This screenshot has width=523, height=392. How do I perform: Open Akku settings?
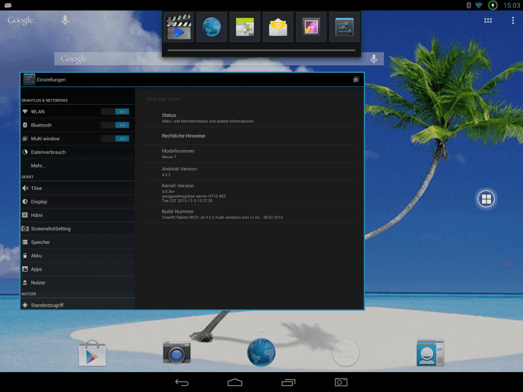[x=78, y=256]
